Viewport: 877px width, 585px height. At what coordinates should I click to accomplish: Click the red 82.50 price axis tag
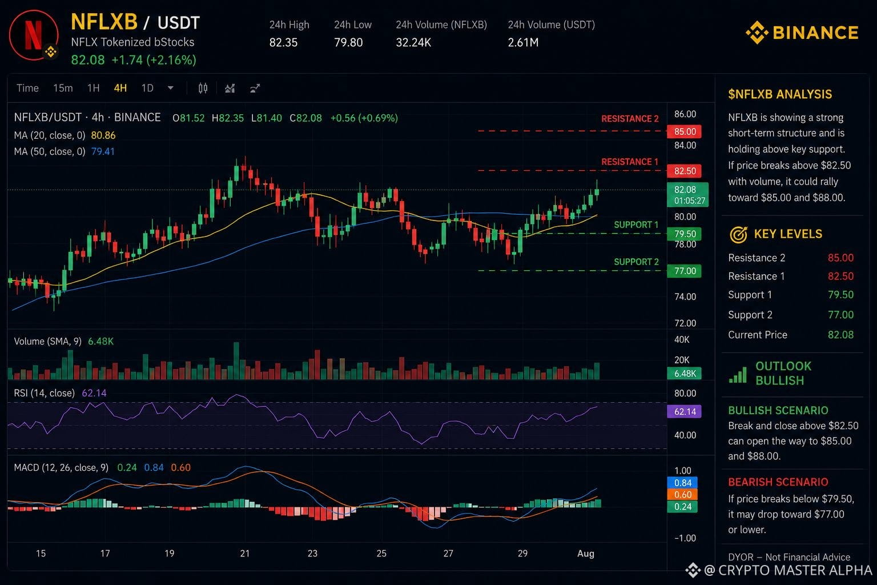(684, 171)
